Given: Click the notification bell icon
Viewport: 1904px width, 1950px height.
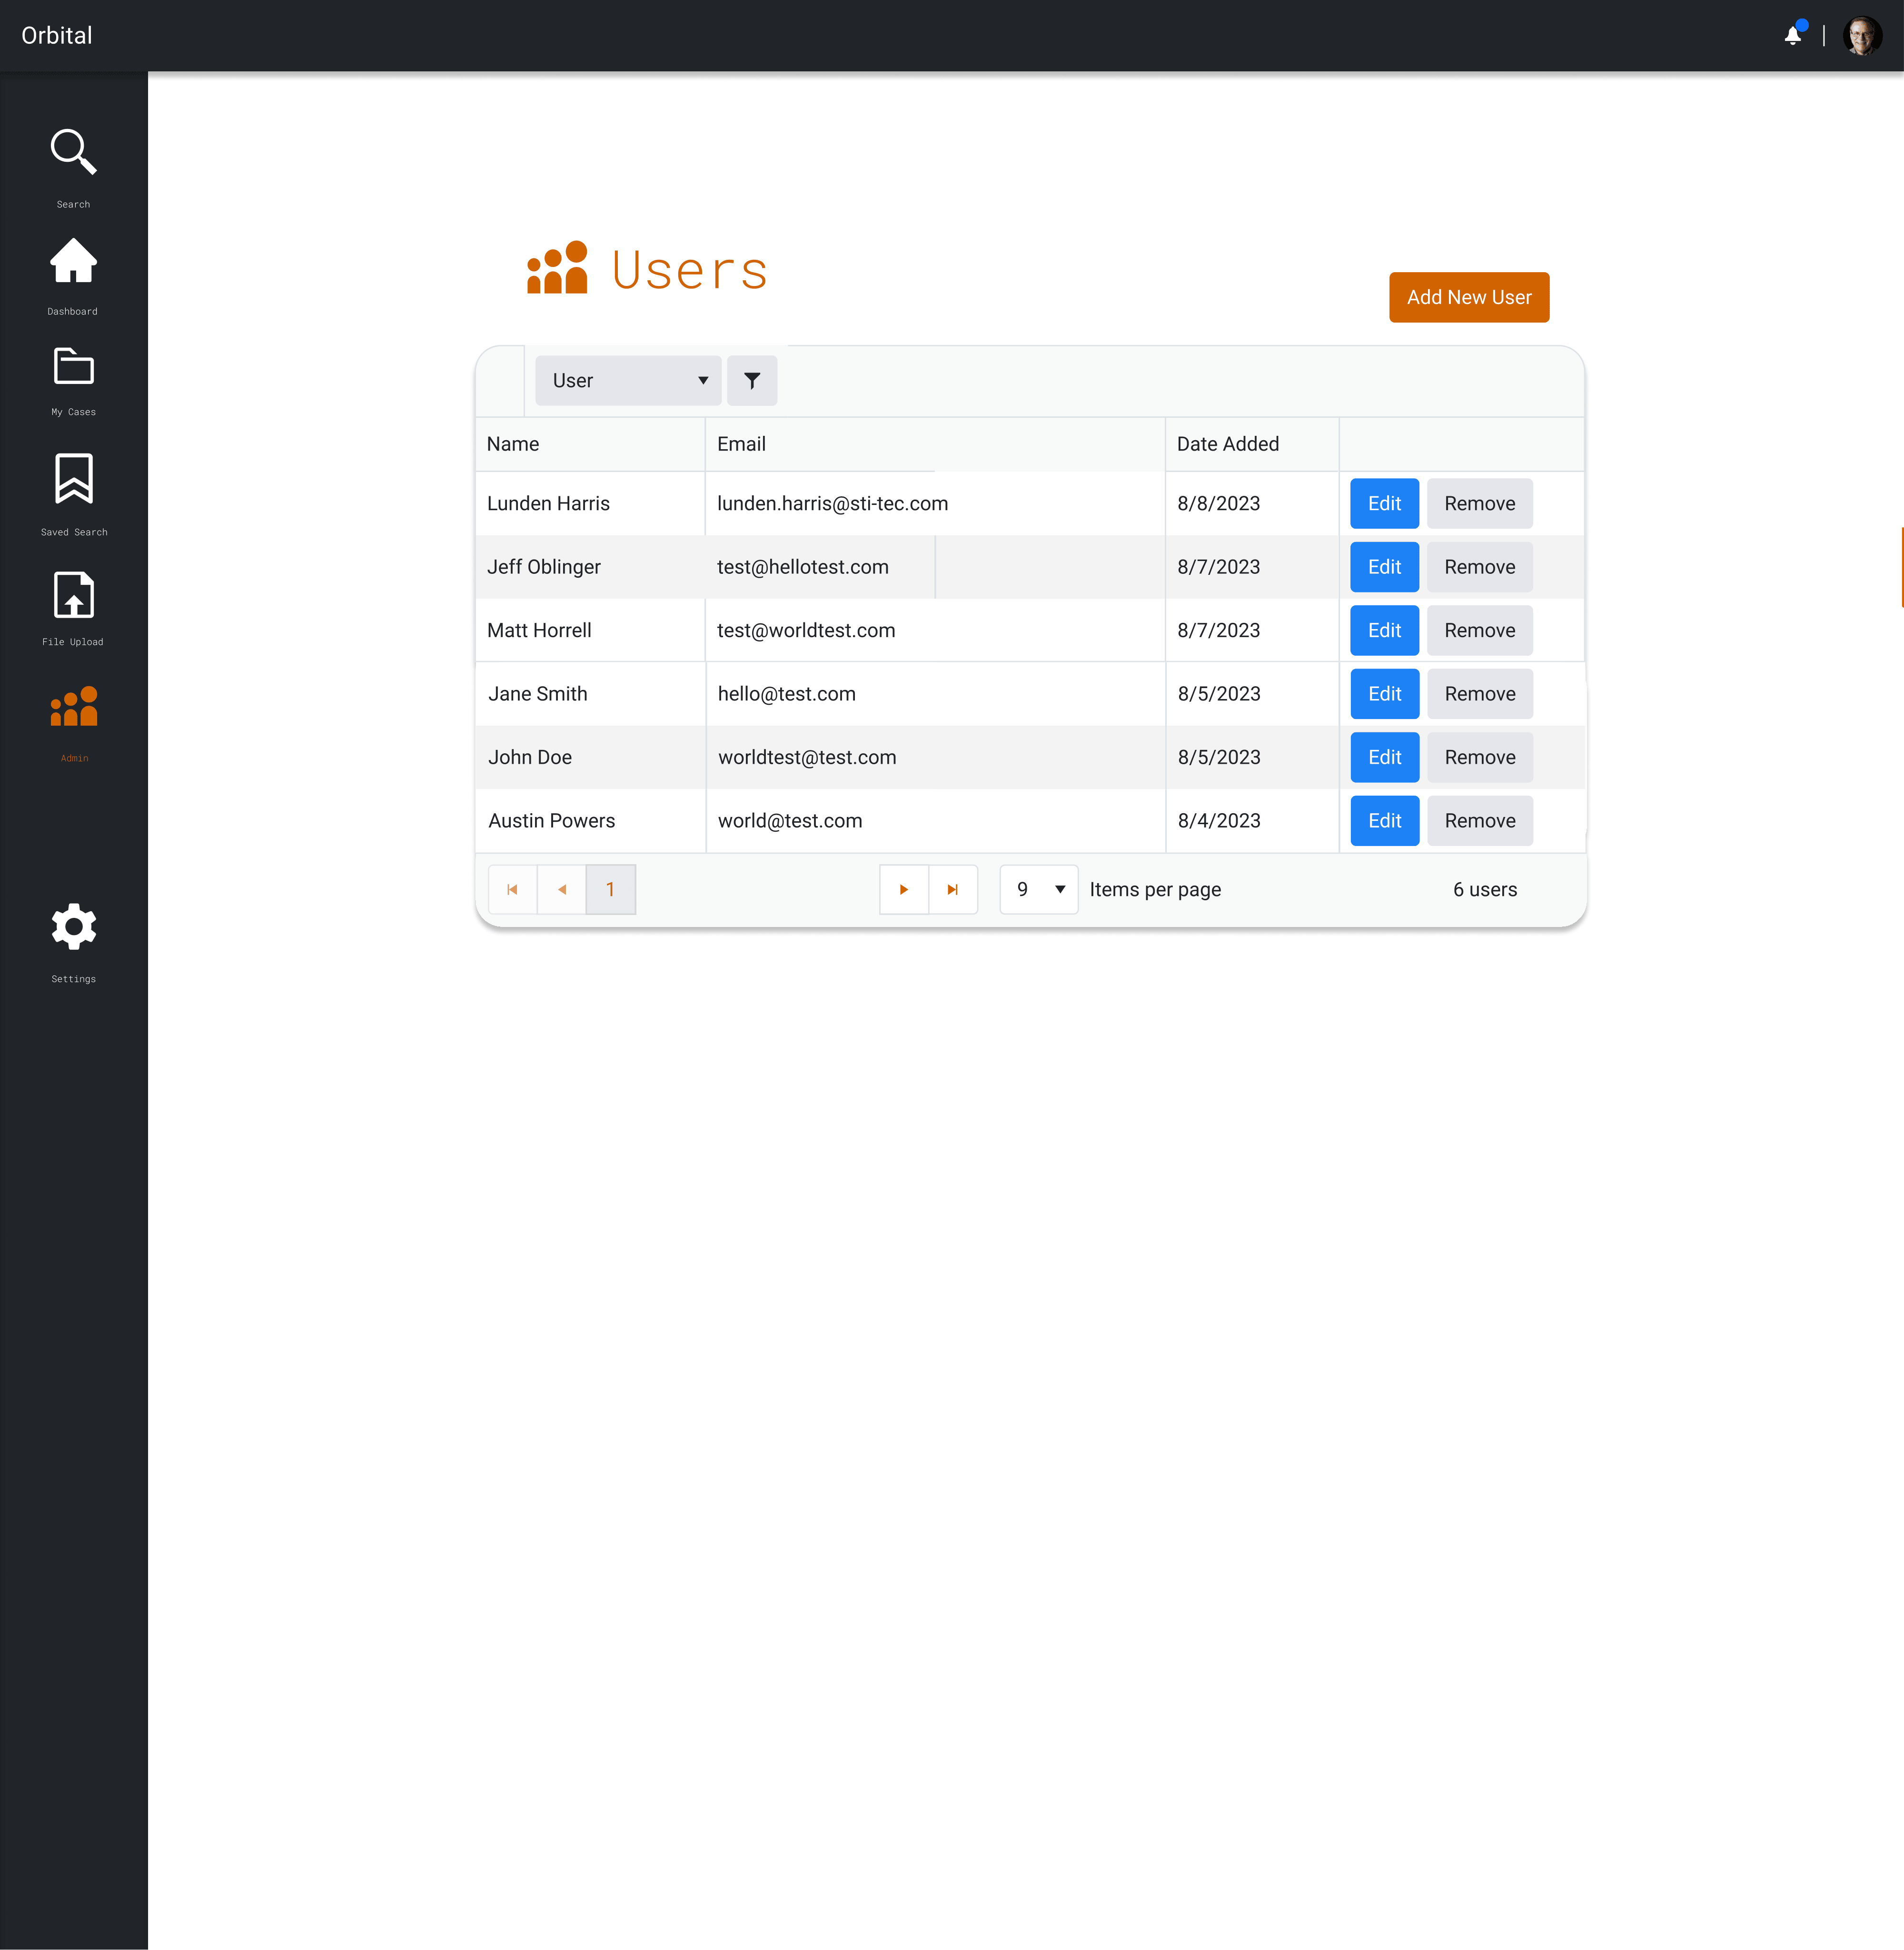Looking at the screenshot, I should [x=1792, y=36].
